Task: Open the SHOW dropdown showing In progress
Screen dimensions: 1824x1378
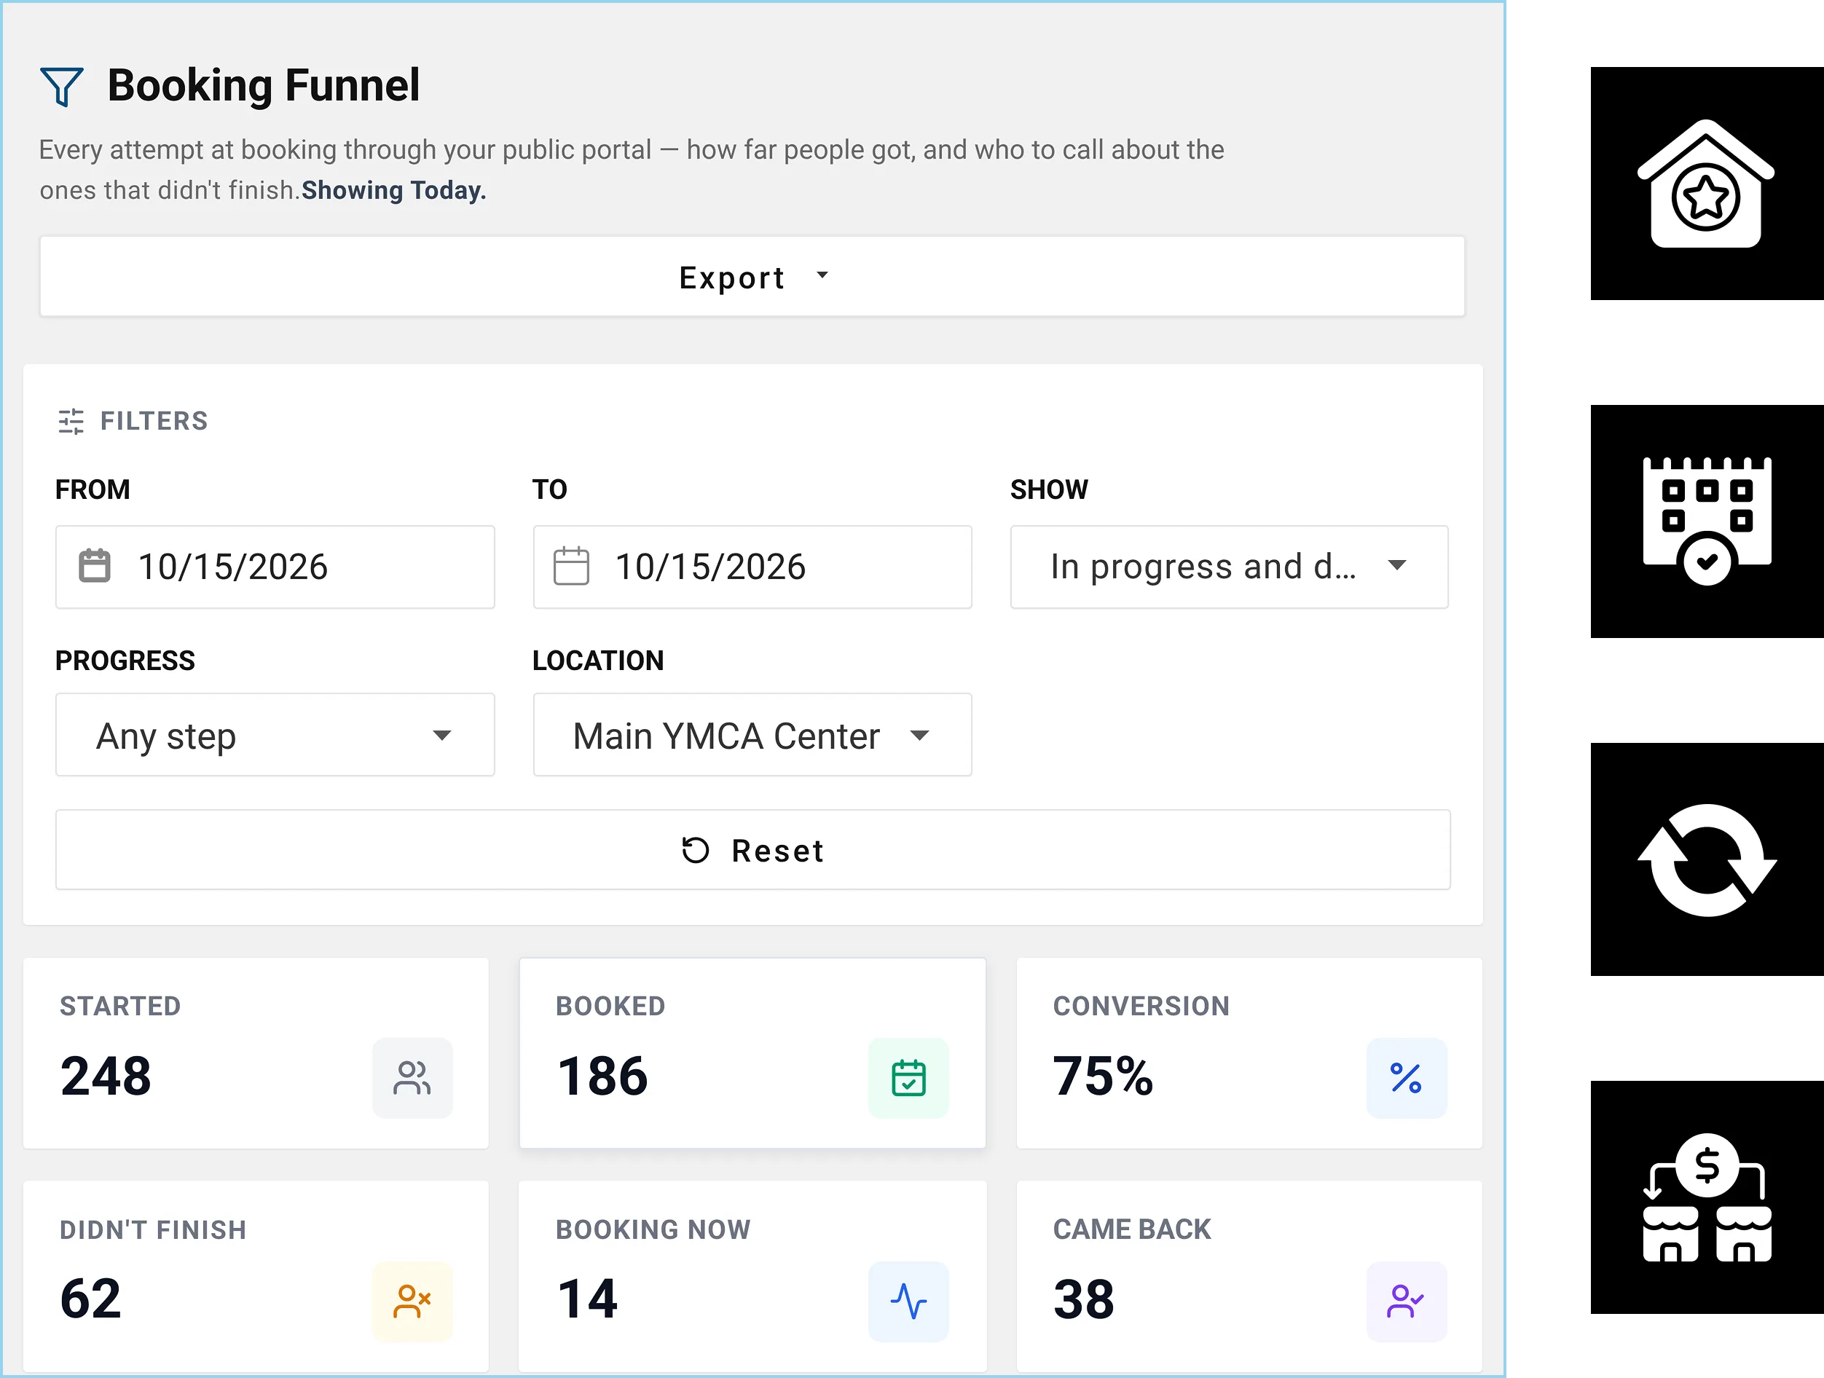Action: click(1229, 567)
